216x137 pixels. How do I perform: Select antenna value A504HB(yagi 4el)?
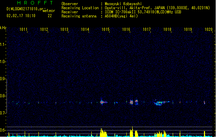[121, 16]
